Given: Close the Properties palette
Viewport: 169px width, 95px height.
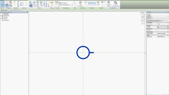Looking at the screenshot, I should 168,12.
